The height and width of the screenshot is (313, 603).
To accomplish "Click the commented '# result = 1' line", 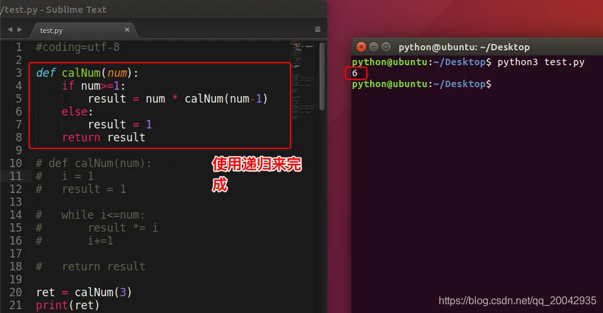I will click(x=81, y=189).
